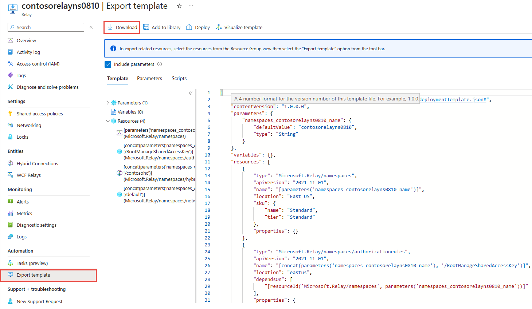Select Variables (0) in the template tree
The width and height of the screenshot is (532, 309).
130,112
